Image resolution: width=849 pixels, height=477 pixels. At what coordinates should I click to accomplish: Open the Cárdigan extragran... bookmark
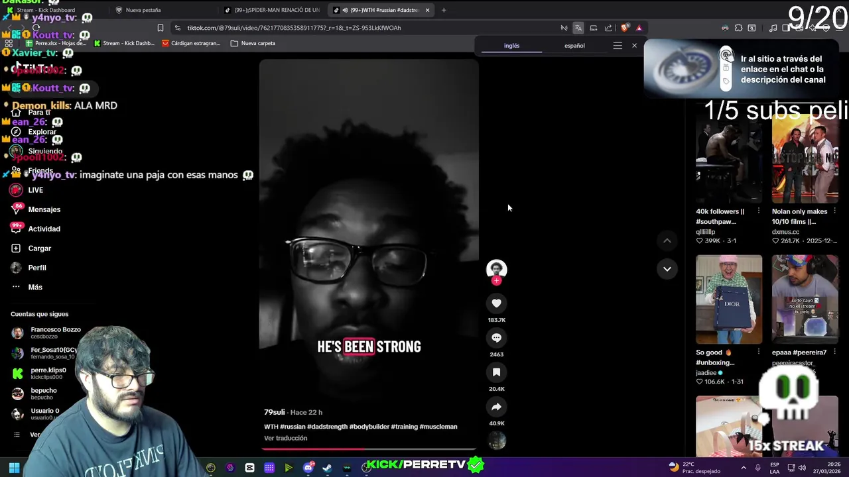tap(192, 43)
